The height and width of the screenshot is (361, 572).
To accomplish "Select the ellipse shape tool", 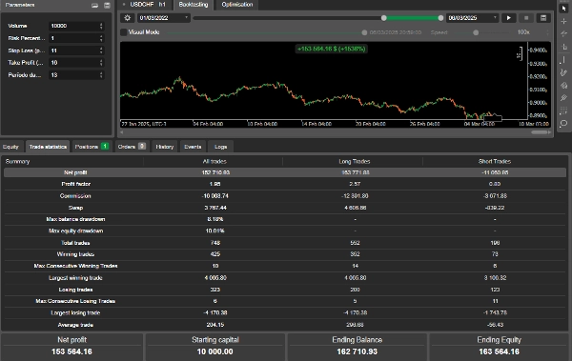I will (563, 123).
